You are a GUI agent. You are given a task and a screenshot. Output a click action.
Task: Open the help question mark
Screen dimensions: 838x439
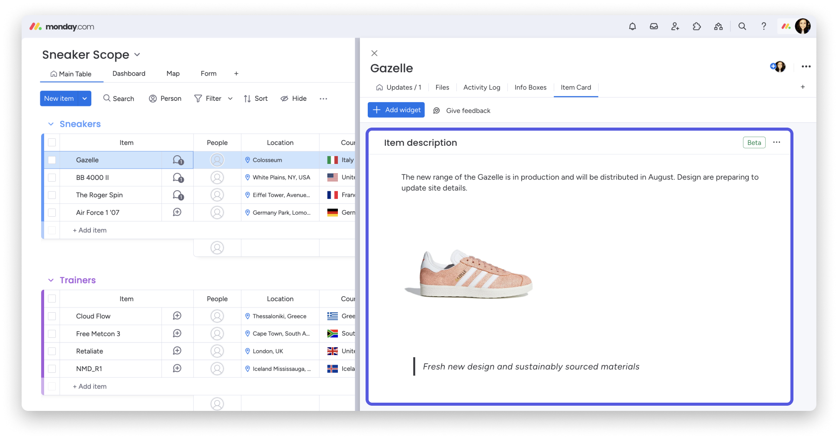(764, 26)
